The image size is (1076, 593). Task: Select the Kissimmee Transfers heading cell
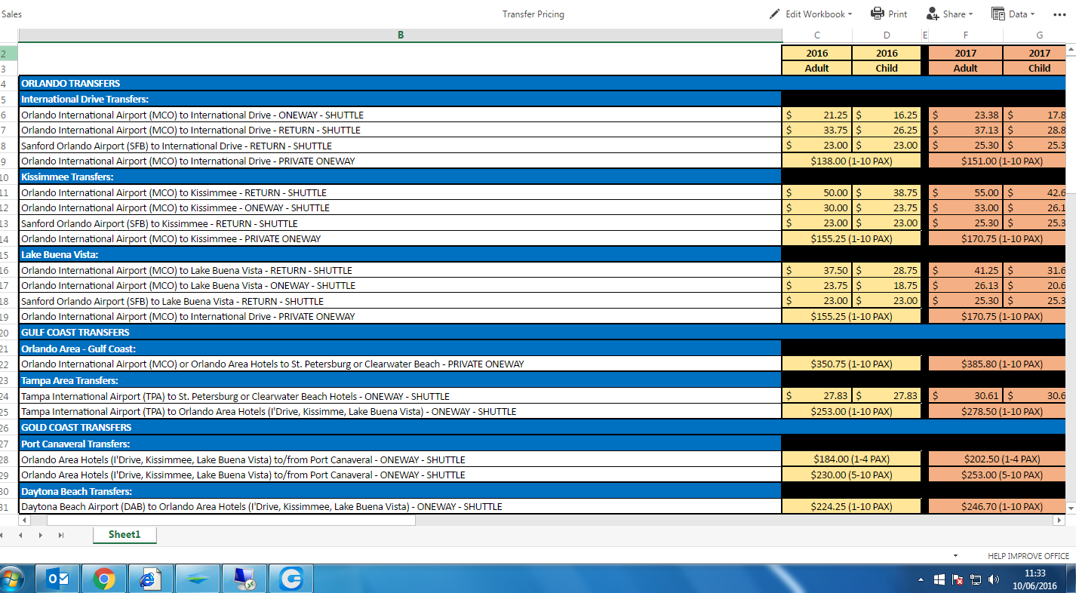coord(401,177)
